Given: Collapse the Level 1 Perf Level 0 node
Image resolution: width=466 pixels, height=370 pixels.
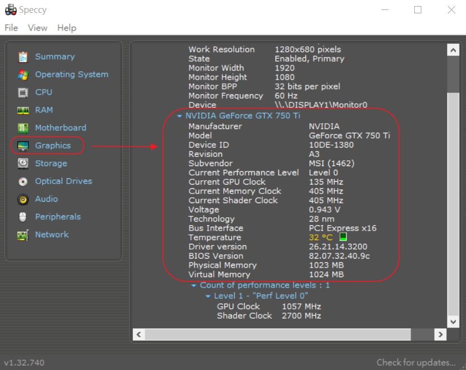Looking at the screenshot, I should pyautogui.click(x=208, y=296).
